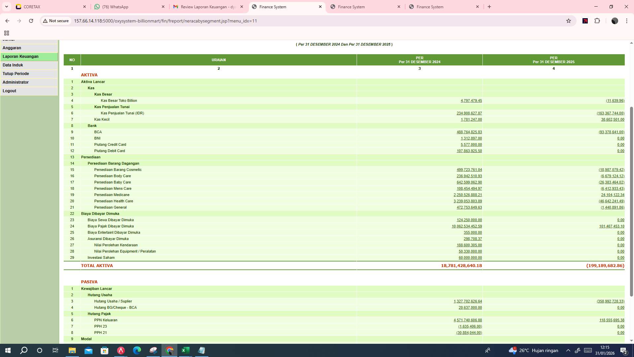The height and width of the screenshot is (357, 634).
Task: Bookmark the page with the star icon
Action: coord(568,21)
